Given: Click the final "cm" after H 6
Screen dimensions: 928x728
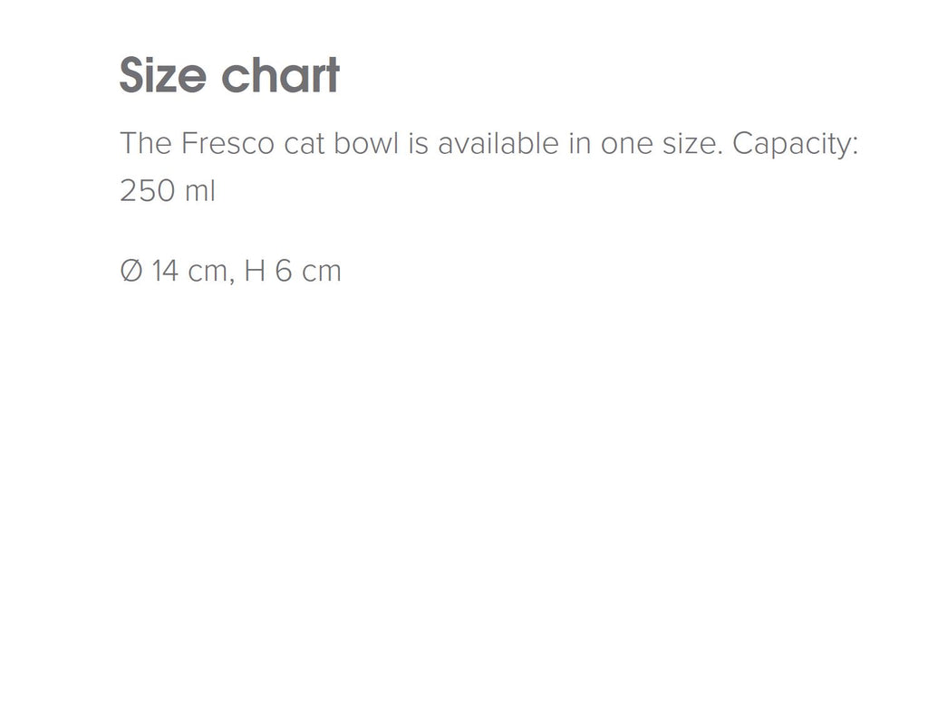Looking at the screenshot, I should pyautogui.click(x=322, y=271).
